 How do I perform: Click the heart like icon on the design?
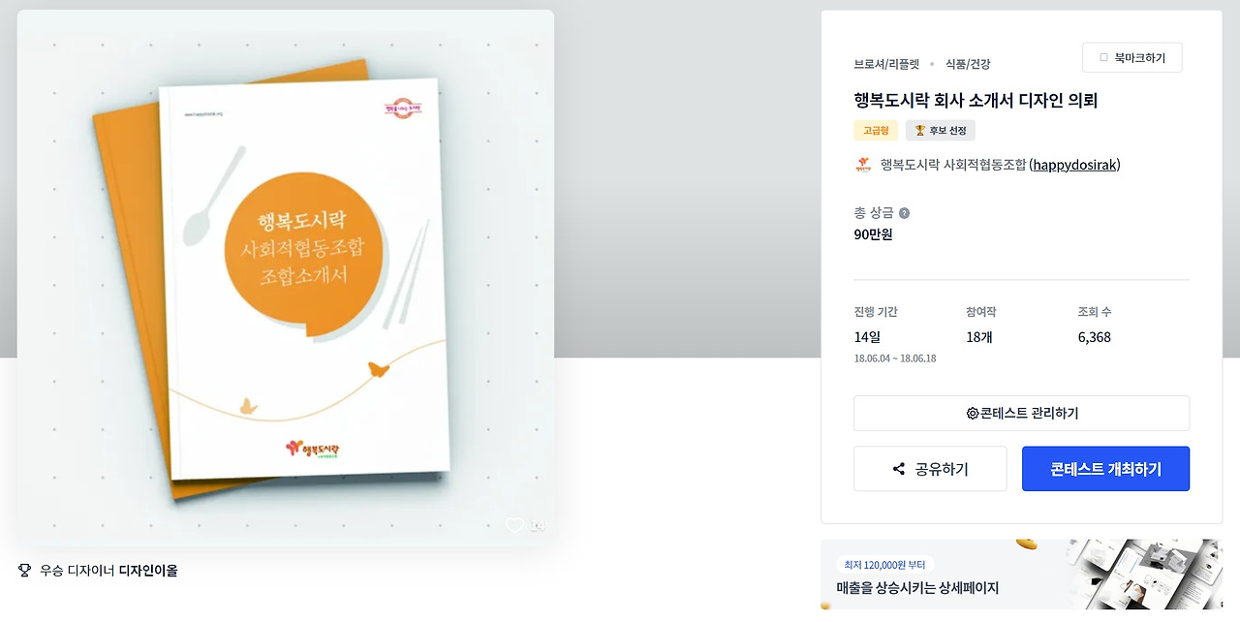[514, 525]
